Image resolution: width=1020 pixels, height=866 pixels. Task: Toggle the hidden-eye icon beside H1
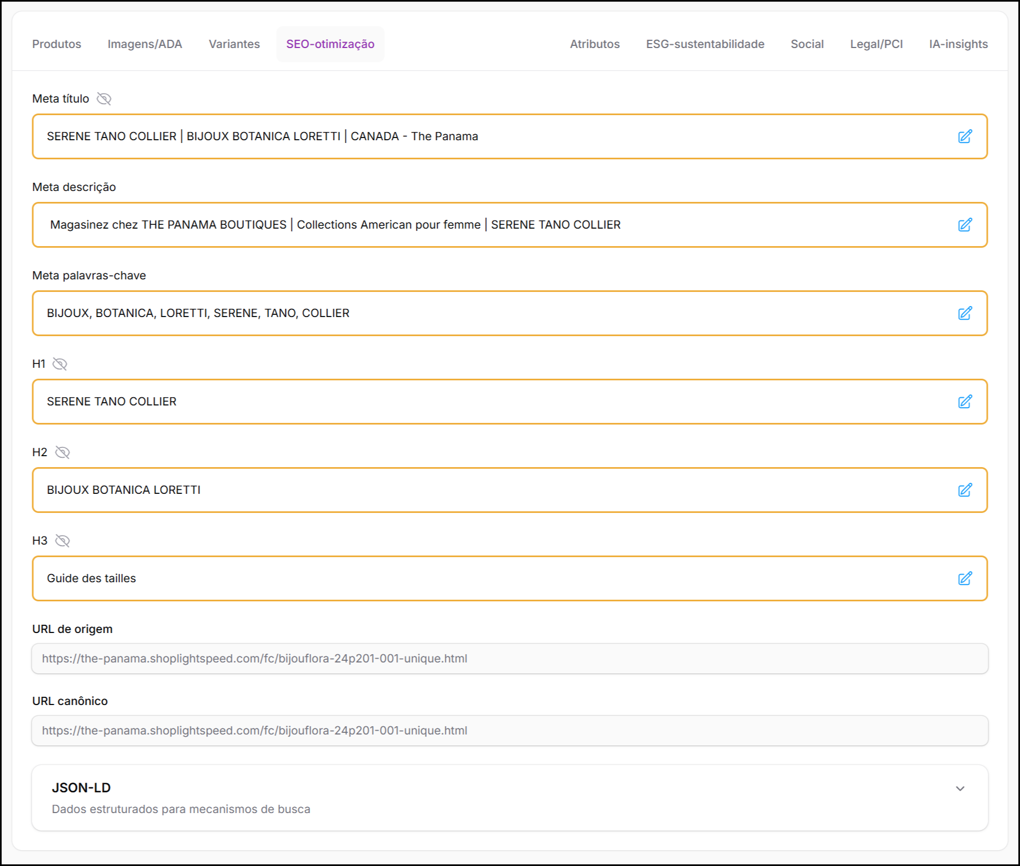[x=59, y=364]
